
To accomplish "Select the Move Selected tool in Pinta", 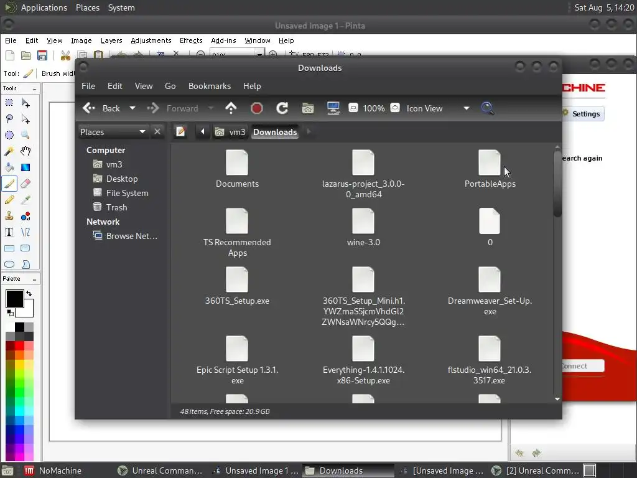I will [25, 103].
